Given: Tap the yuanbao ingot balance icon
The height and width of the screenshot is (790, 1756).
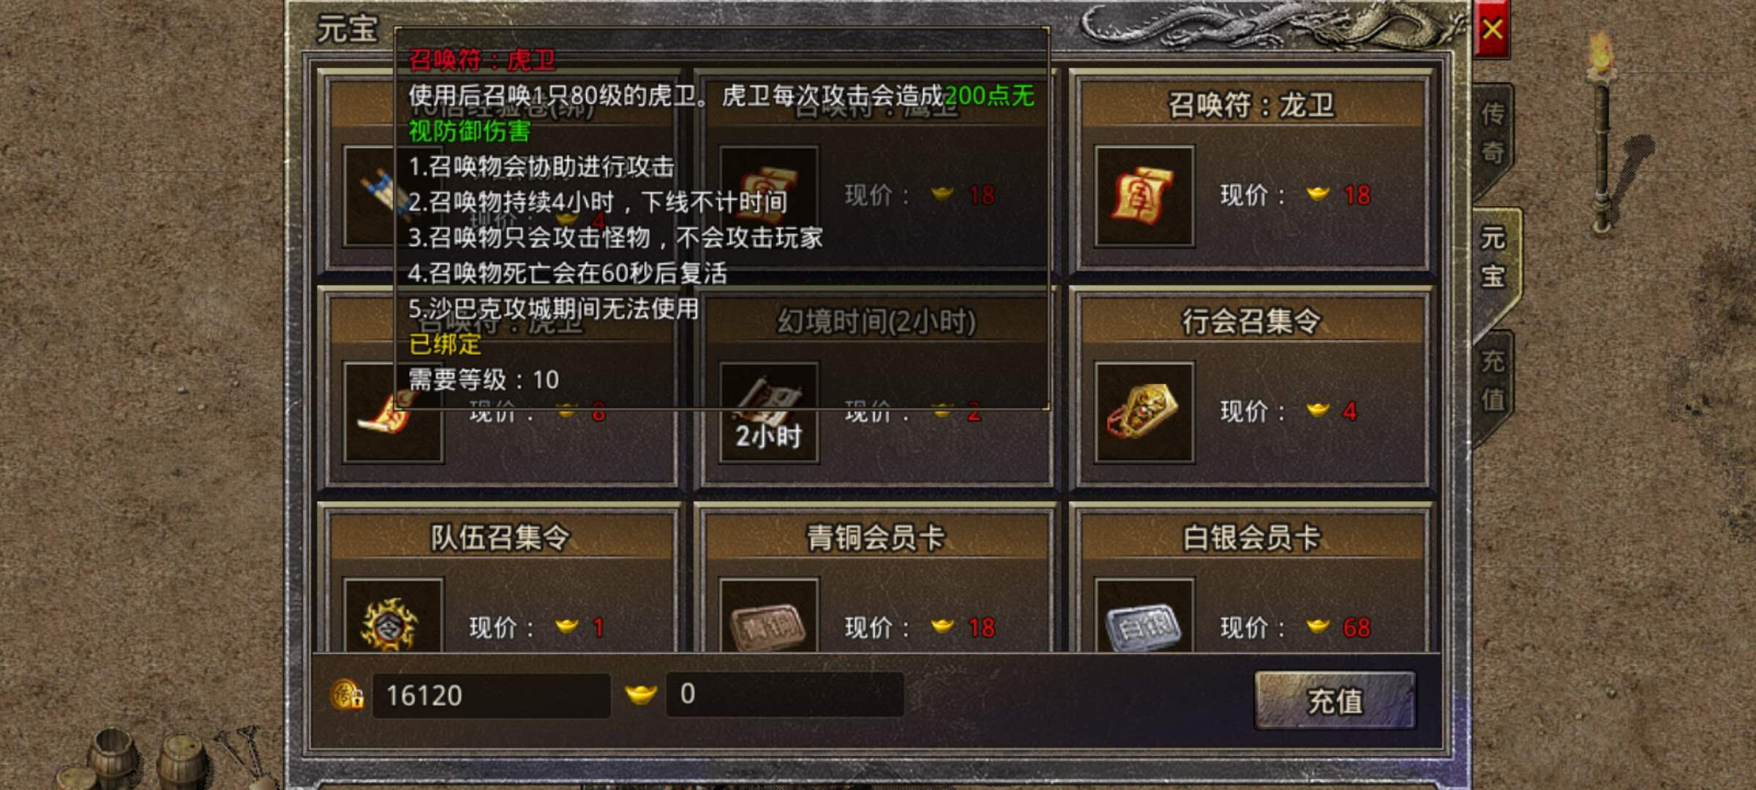Looking at the screenshot, I should [641, 693].
